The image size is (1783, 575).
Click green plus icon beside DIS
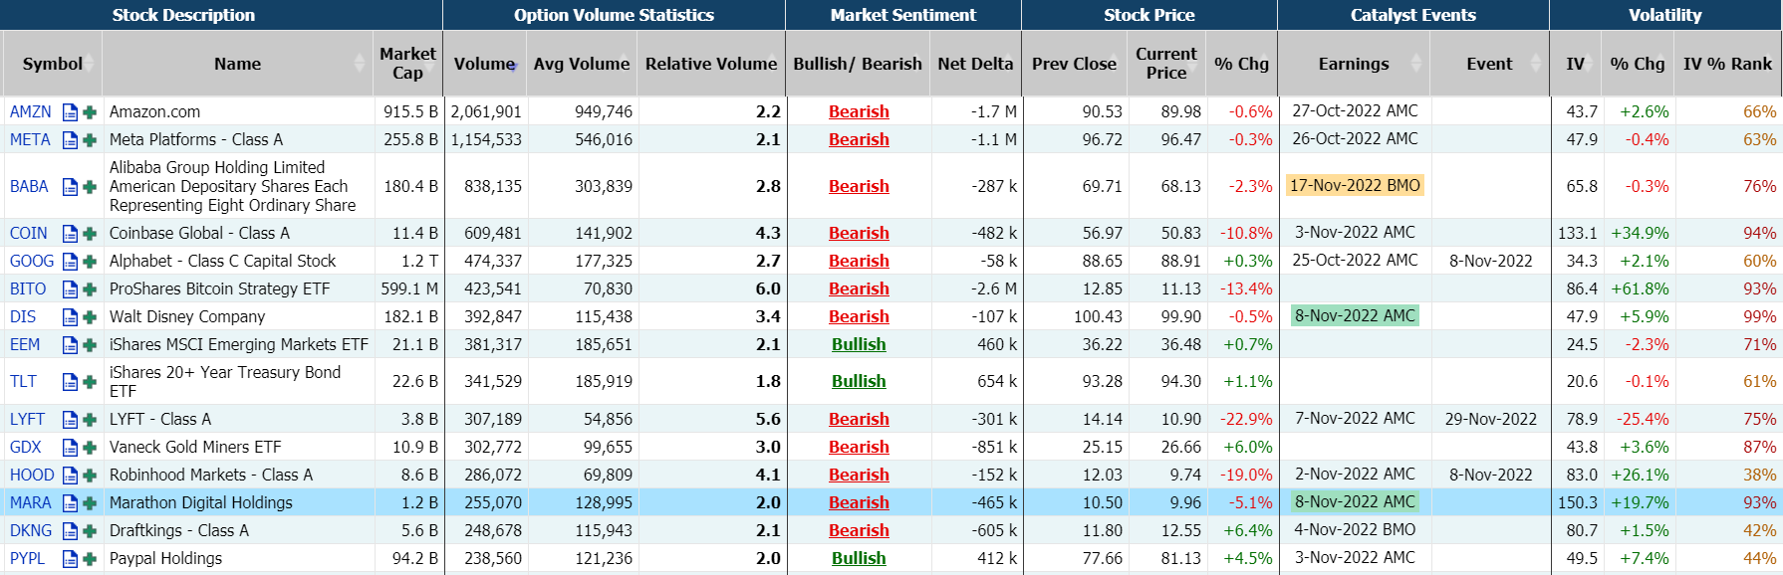[x=90, y=317]
